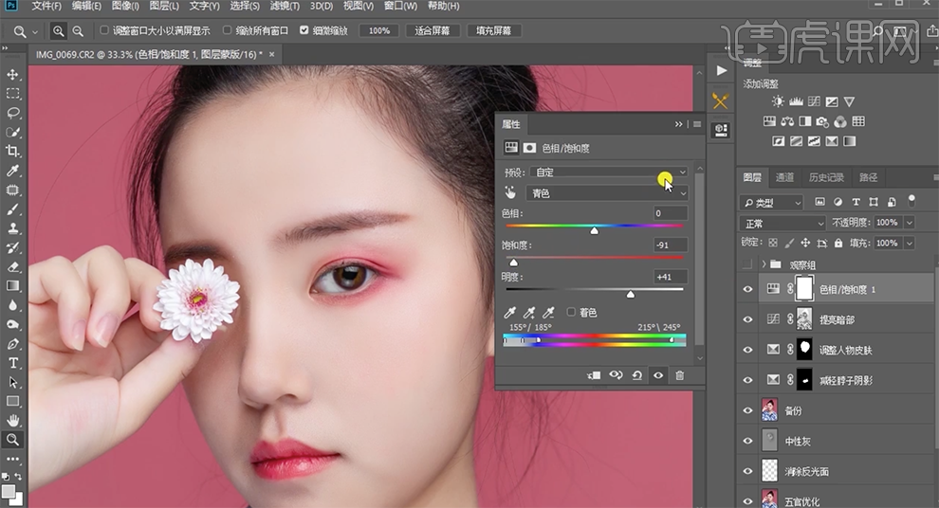Select the Zoom tool in toolbar

point(12,440)
